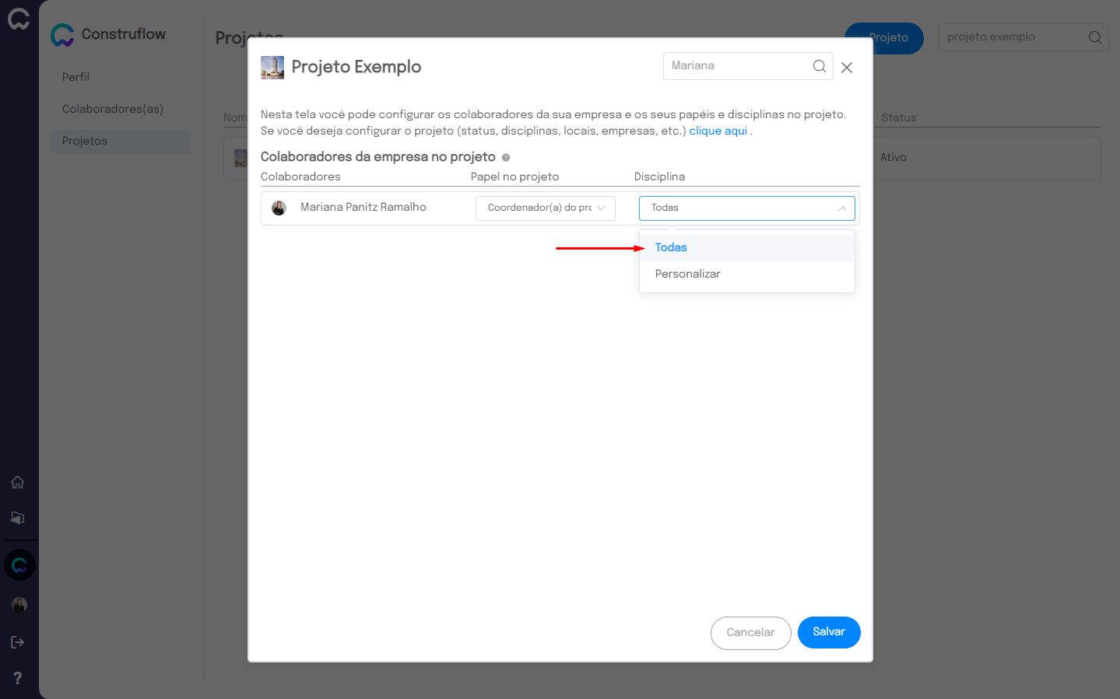Click the logout icon in sidebar
Screen dimensions: 1120x699
coord(17,642)
